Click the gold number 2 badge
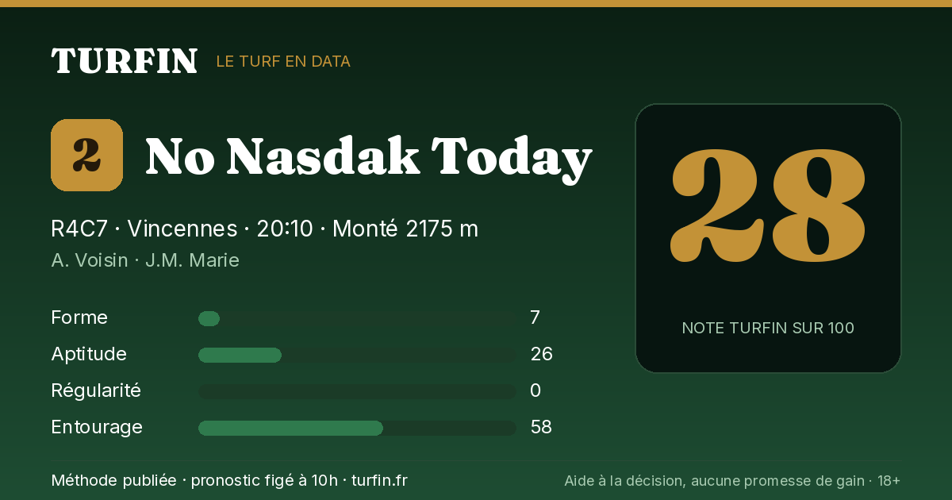This screenshot has height=500, width=952. pyautogui.click(x=86, y=155)
